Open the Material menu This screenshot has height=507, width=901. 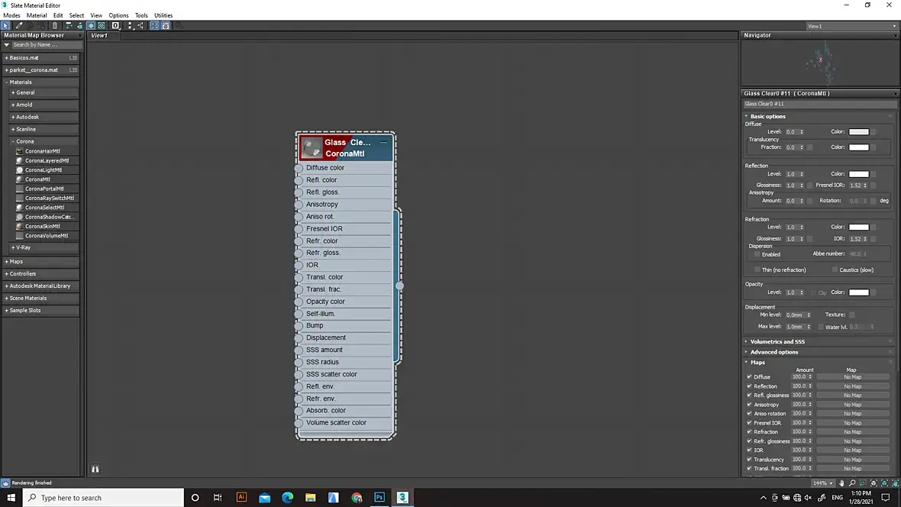[x=36, y=15]
